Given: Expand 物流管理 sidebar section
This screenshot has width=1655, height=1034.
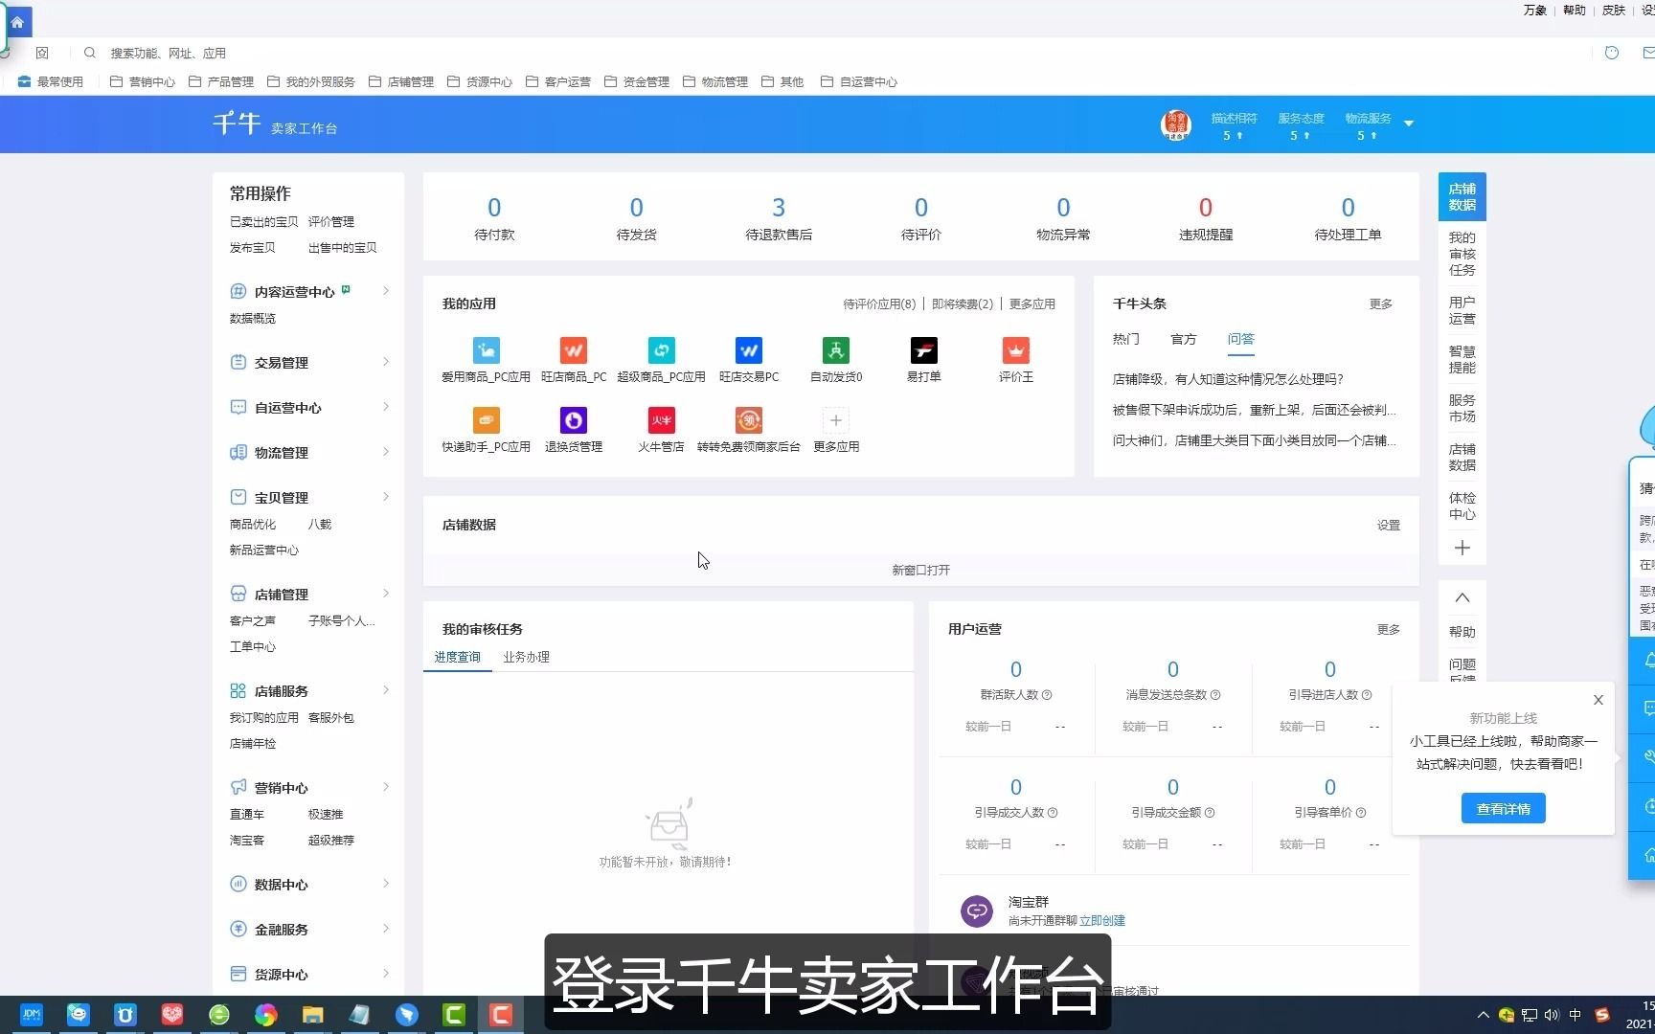Looking at the screenshot, I should (386, 452).
